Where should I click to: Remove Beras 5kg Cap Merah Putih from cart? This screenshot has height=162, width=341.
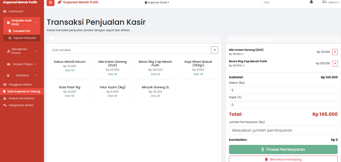(x=335, y=64)
